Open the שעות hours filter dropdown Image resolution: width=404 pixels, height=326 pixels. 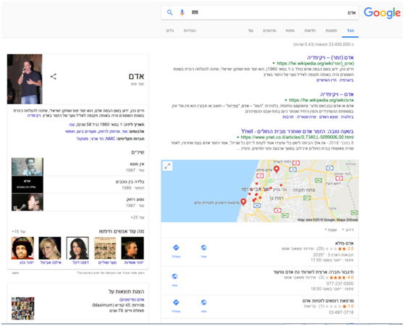coord(331,230)
